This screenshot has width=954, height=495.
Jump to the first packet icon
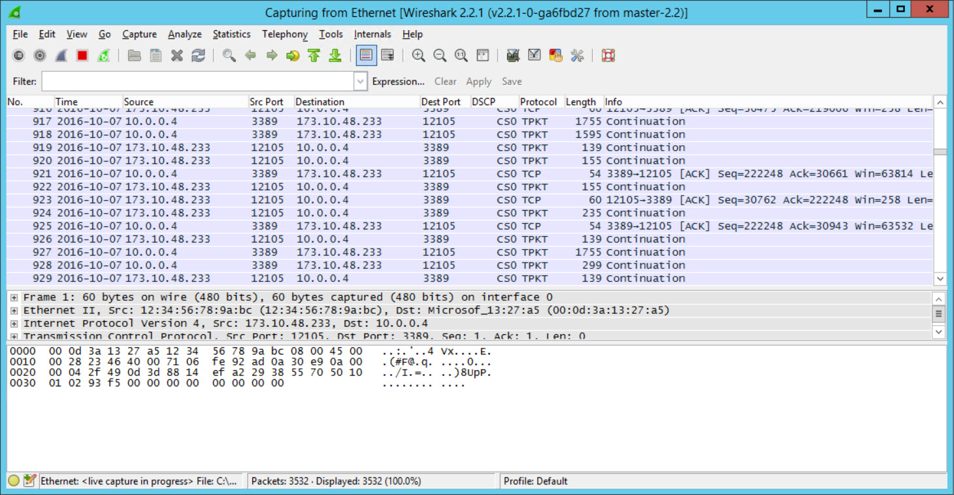click(x=314, y=56)
